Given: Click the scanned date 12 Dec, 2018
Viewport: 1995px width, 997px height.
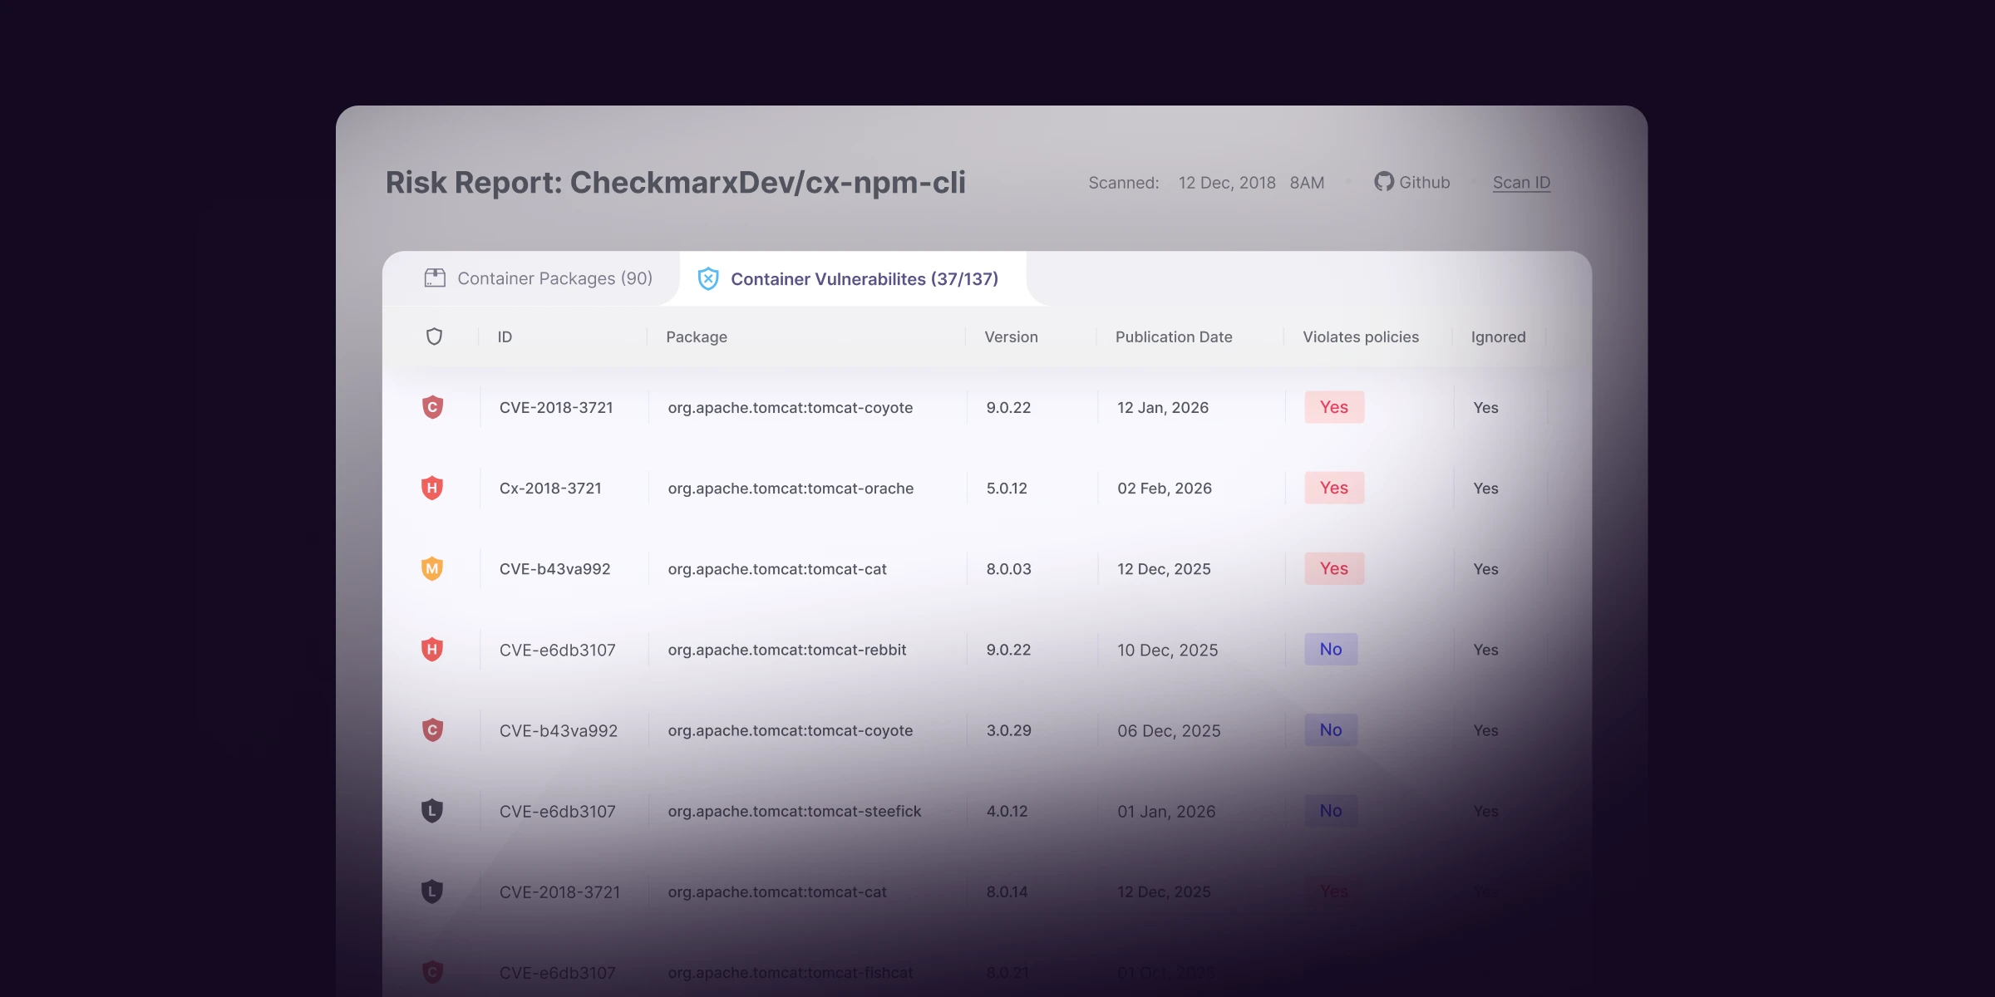Looking at the screenshot, I should (x=1227, y=183).
